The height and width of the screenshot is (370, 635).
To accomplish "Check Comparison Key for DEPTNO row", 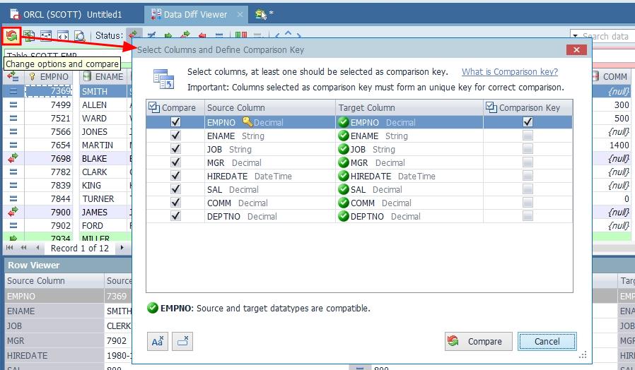I will point(528,216).
